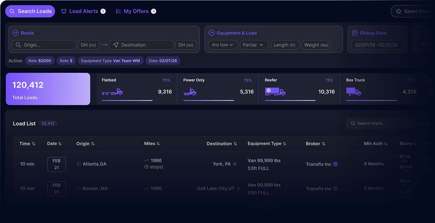Click 6 Months in the Atlanta row
Screen dimensions: 435x223
pyautogui.click(x=374, y=164)
